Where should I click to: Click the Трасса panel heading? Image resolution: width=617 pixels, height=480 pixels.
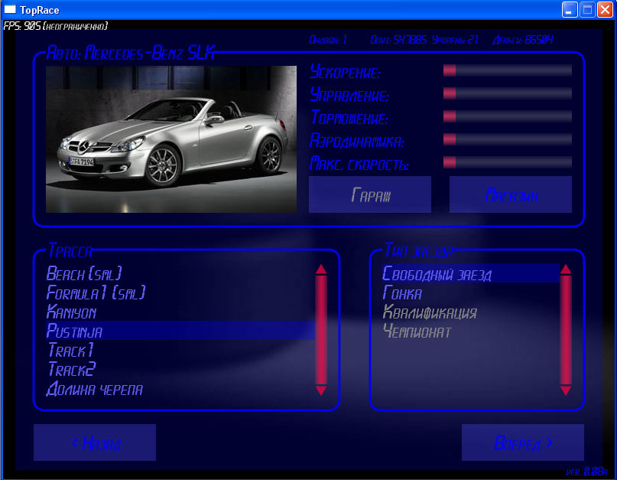(x=70, y=250)
